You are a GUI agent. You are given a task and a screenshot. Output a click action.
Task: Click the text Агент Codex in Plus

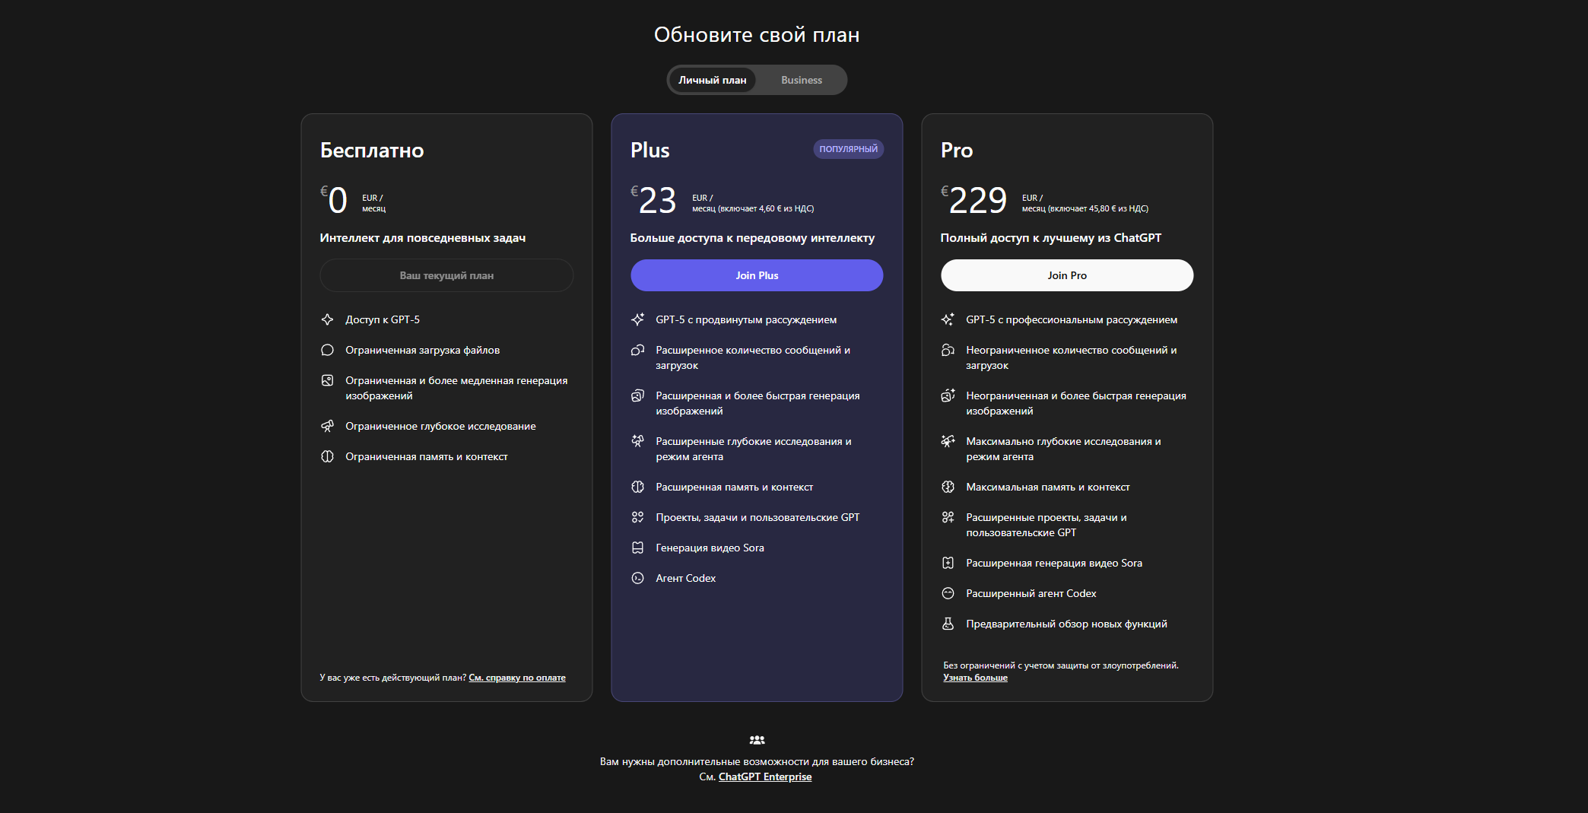click(x=686, y=578)
